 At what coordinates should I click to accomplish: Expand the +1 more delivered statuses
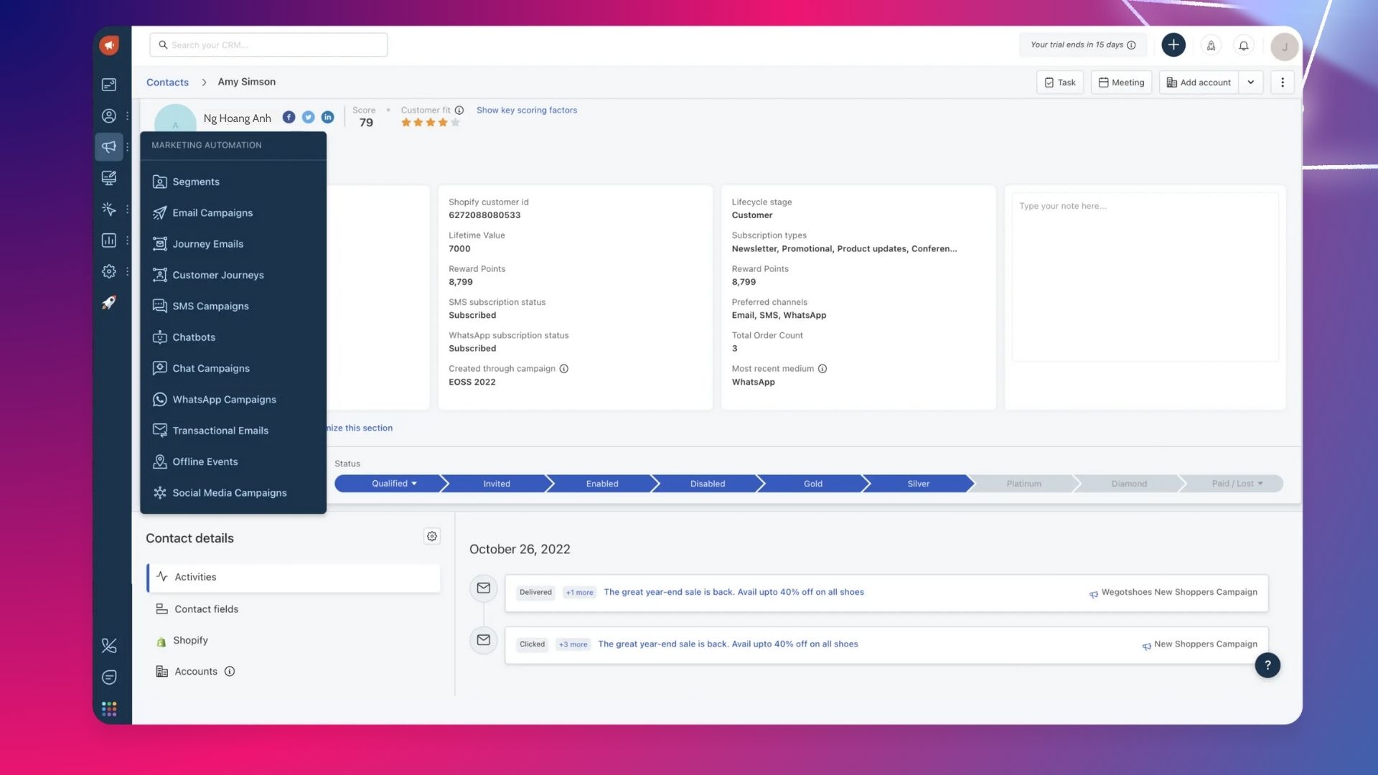[x=579, y=593]
